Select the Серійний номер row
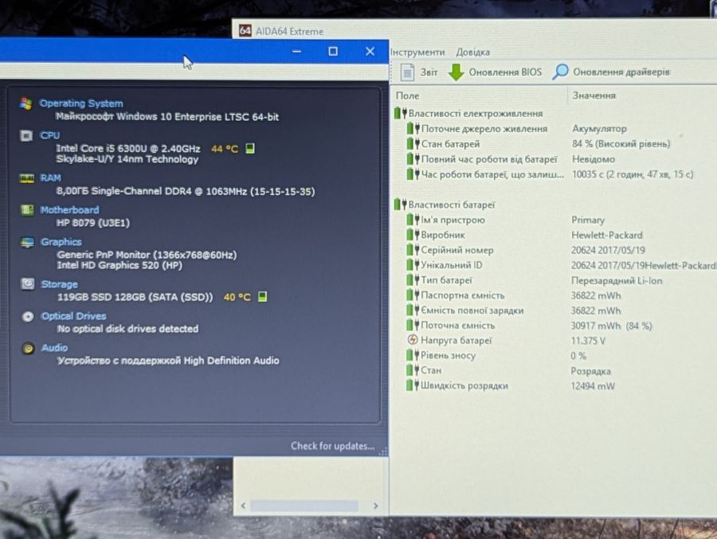Viewport: 717px width, 539px height. coord(554,250)
